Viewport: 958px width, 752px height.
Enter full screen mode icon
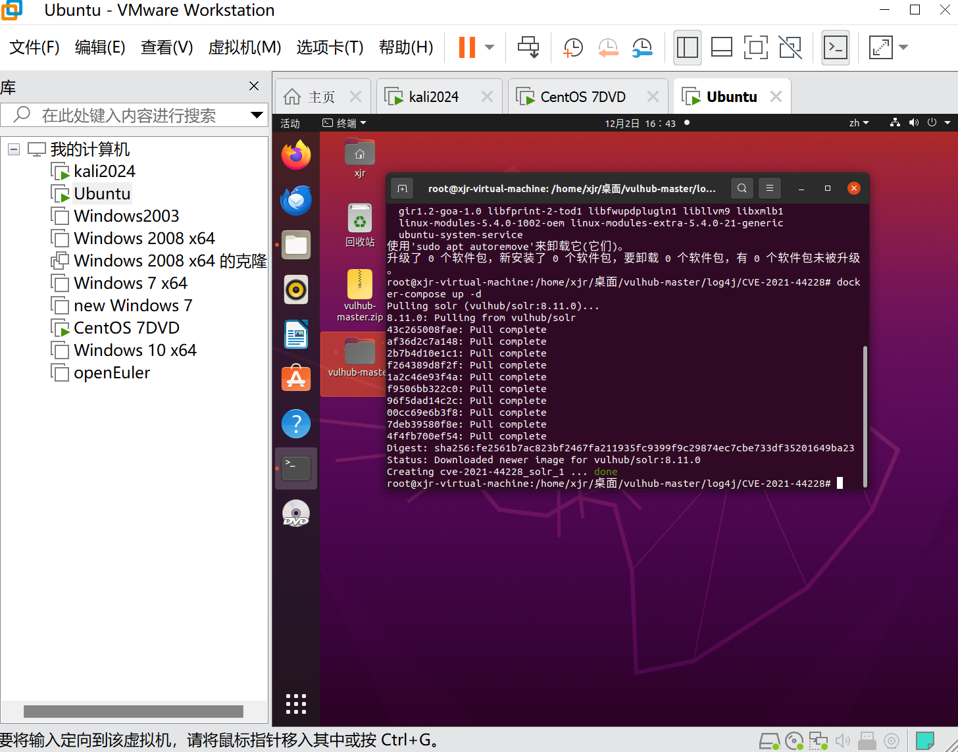click(756, 47)
